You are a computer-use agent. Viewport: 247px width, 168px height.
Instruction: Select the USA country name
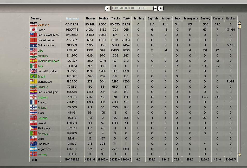pyautogui.click(x=40, y=51)
